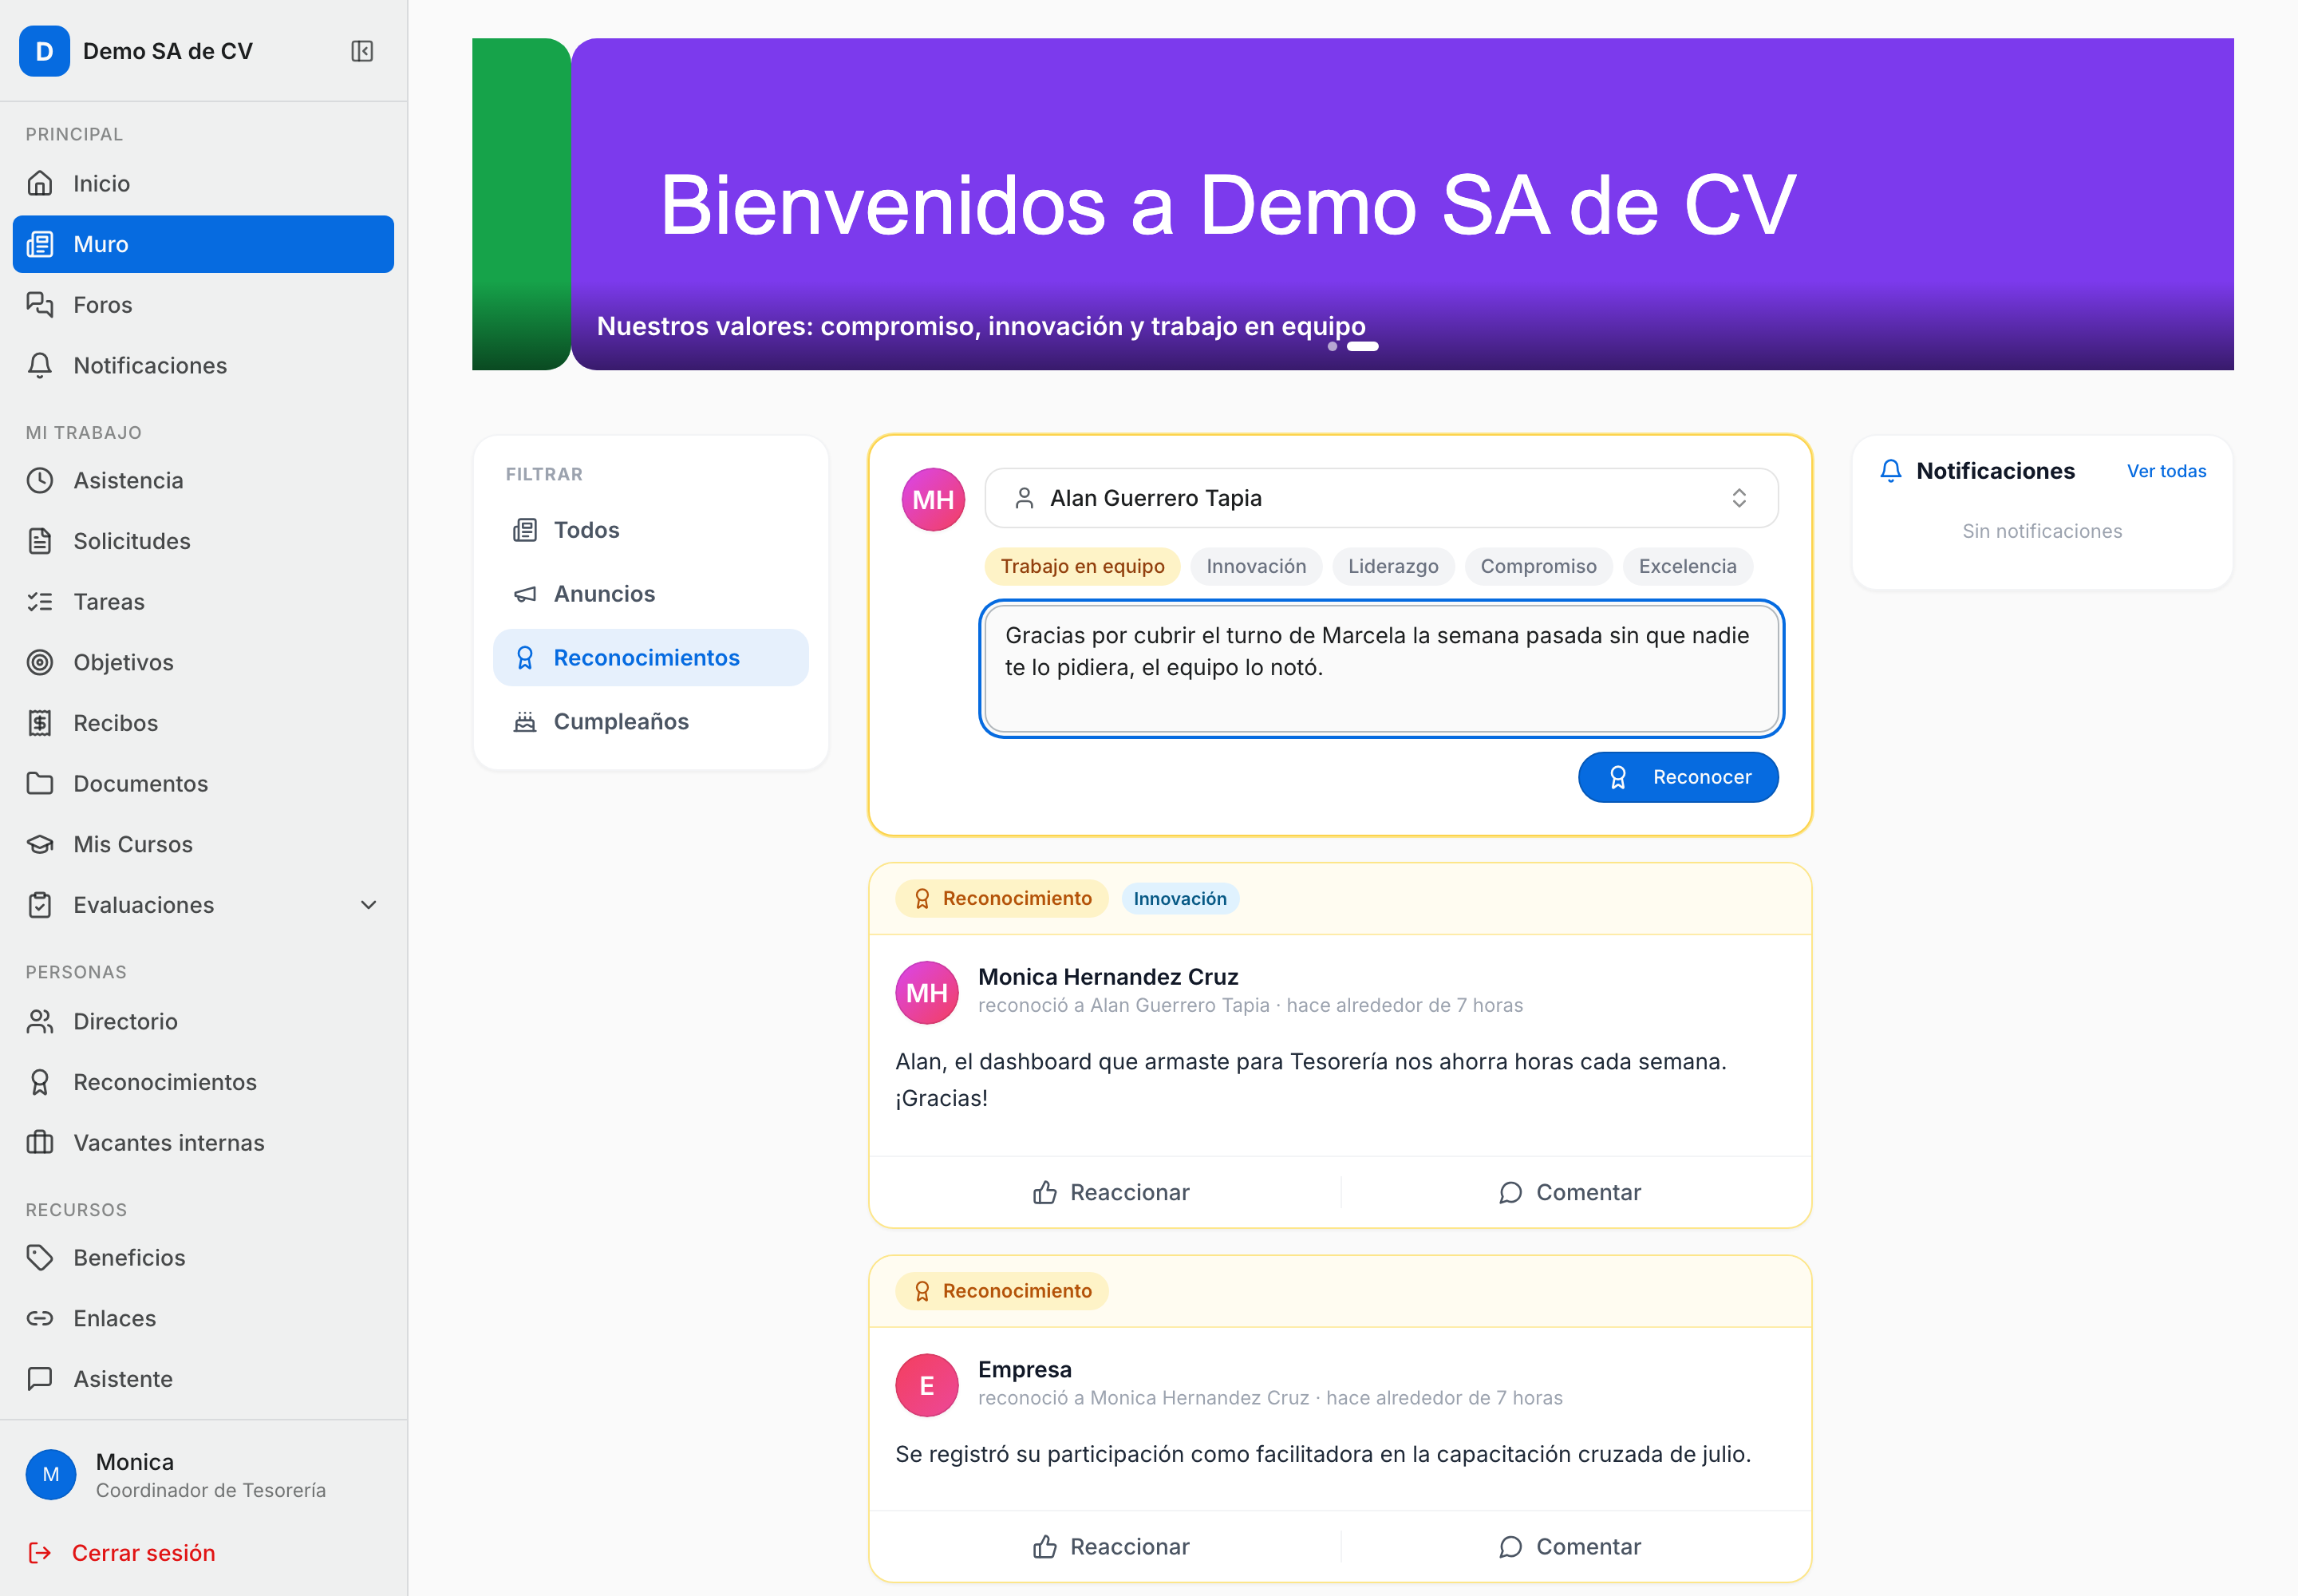Expand the Evaluaciones submenu chevron
Screen dimensions: 2298x1596
pos(368,905)
